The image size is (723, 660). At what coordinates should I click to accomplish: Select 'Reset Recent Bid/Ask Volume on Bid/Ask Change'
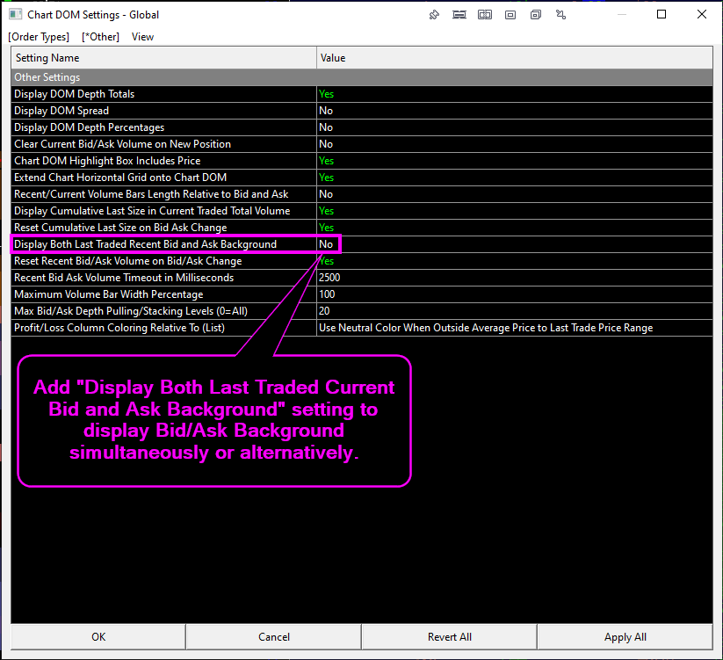coord(163,261)
